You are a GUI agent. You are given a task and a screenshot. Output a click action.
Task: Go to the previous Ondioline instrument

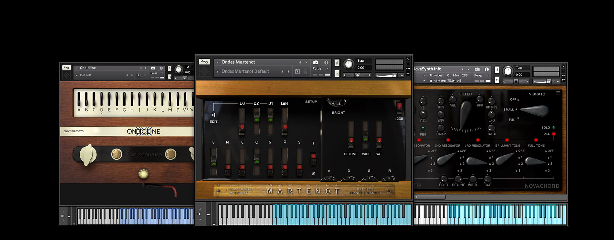pyautogui.click(x=141, y=68)
